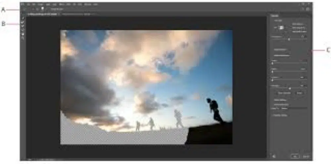The width and height of the screenshot is (331, 164).
Task: Click the Transparency slider
Action: click(289, 39)
